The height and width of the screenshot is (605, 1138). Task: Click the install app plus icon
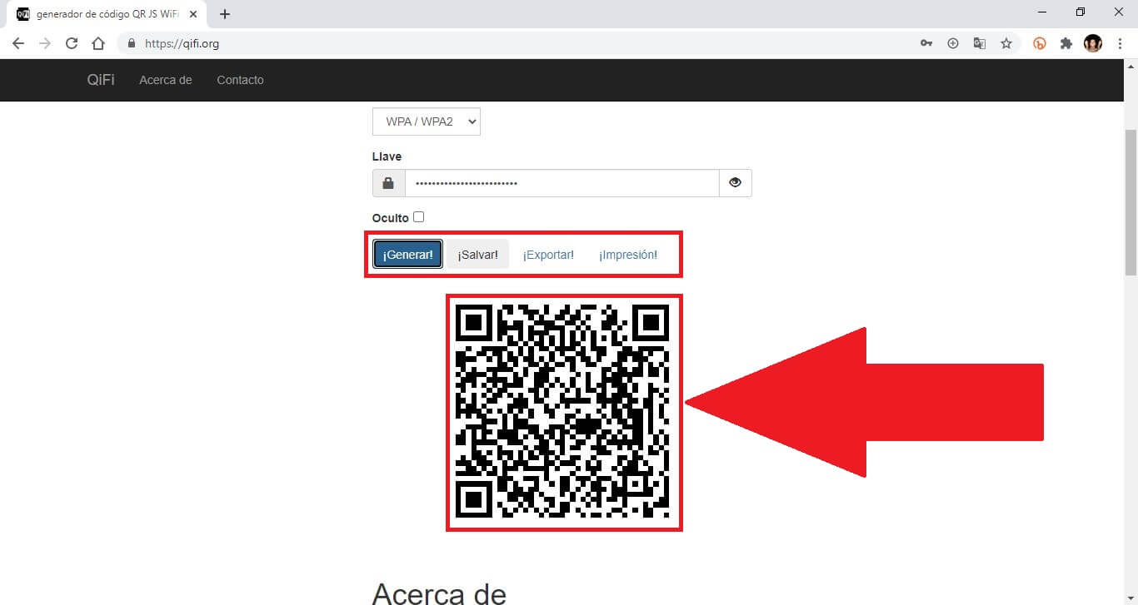coord(953,43)
